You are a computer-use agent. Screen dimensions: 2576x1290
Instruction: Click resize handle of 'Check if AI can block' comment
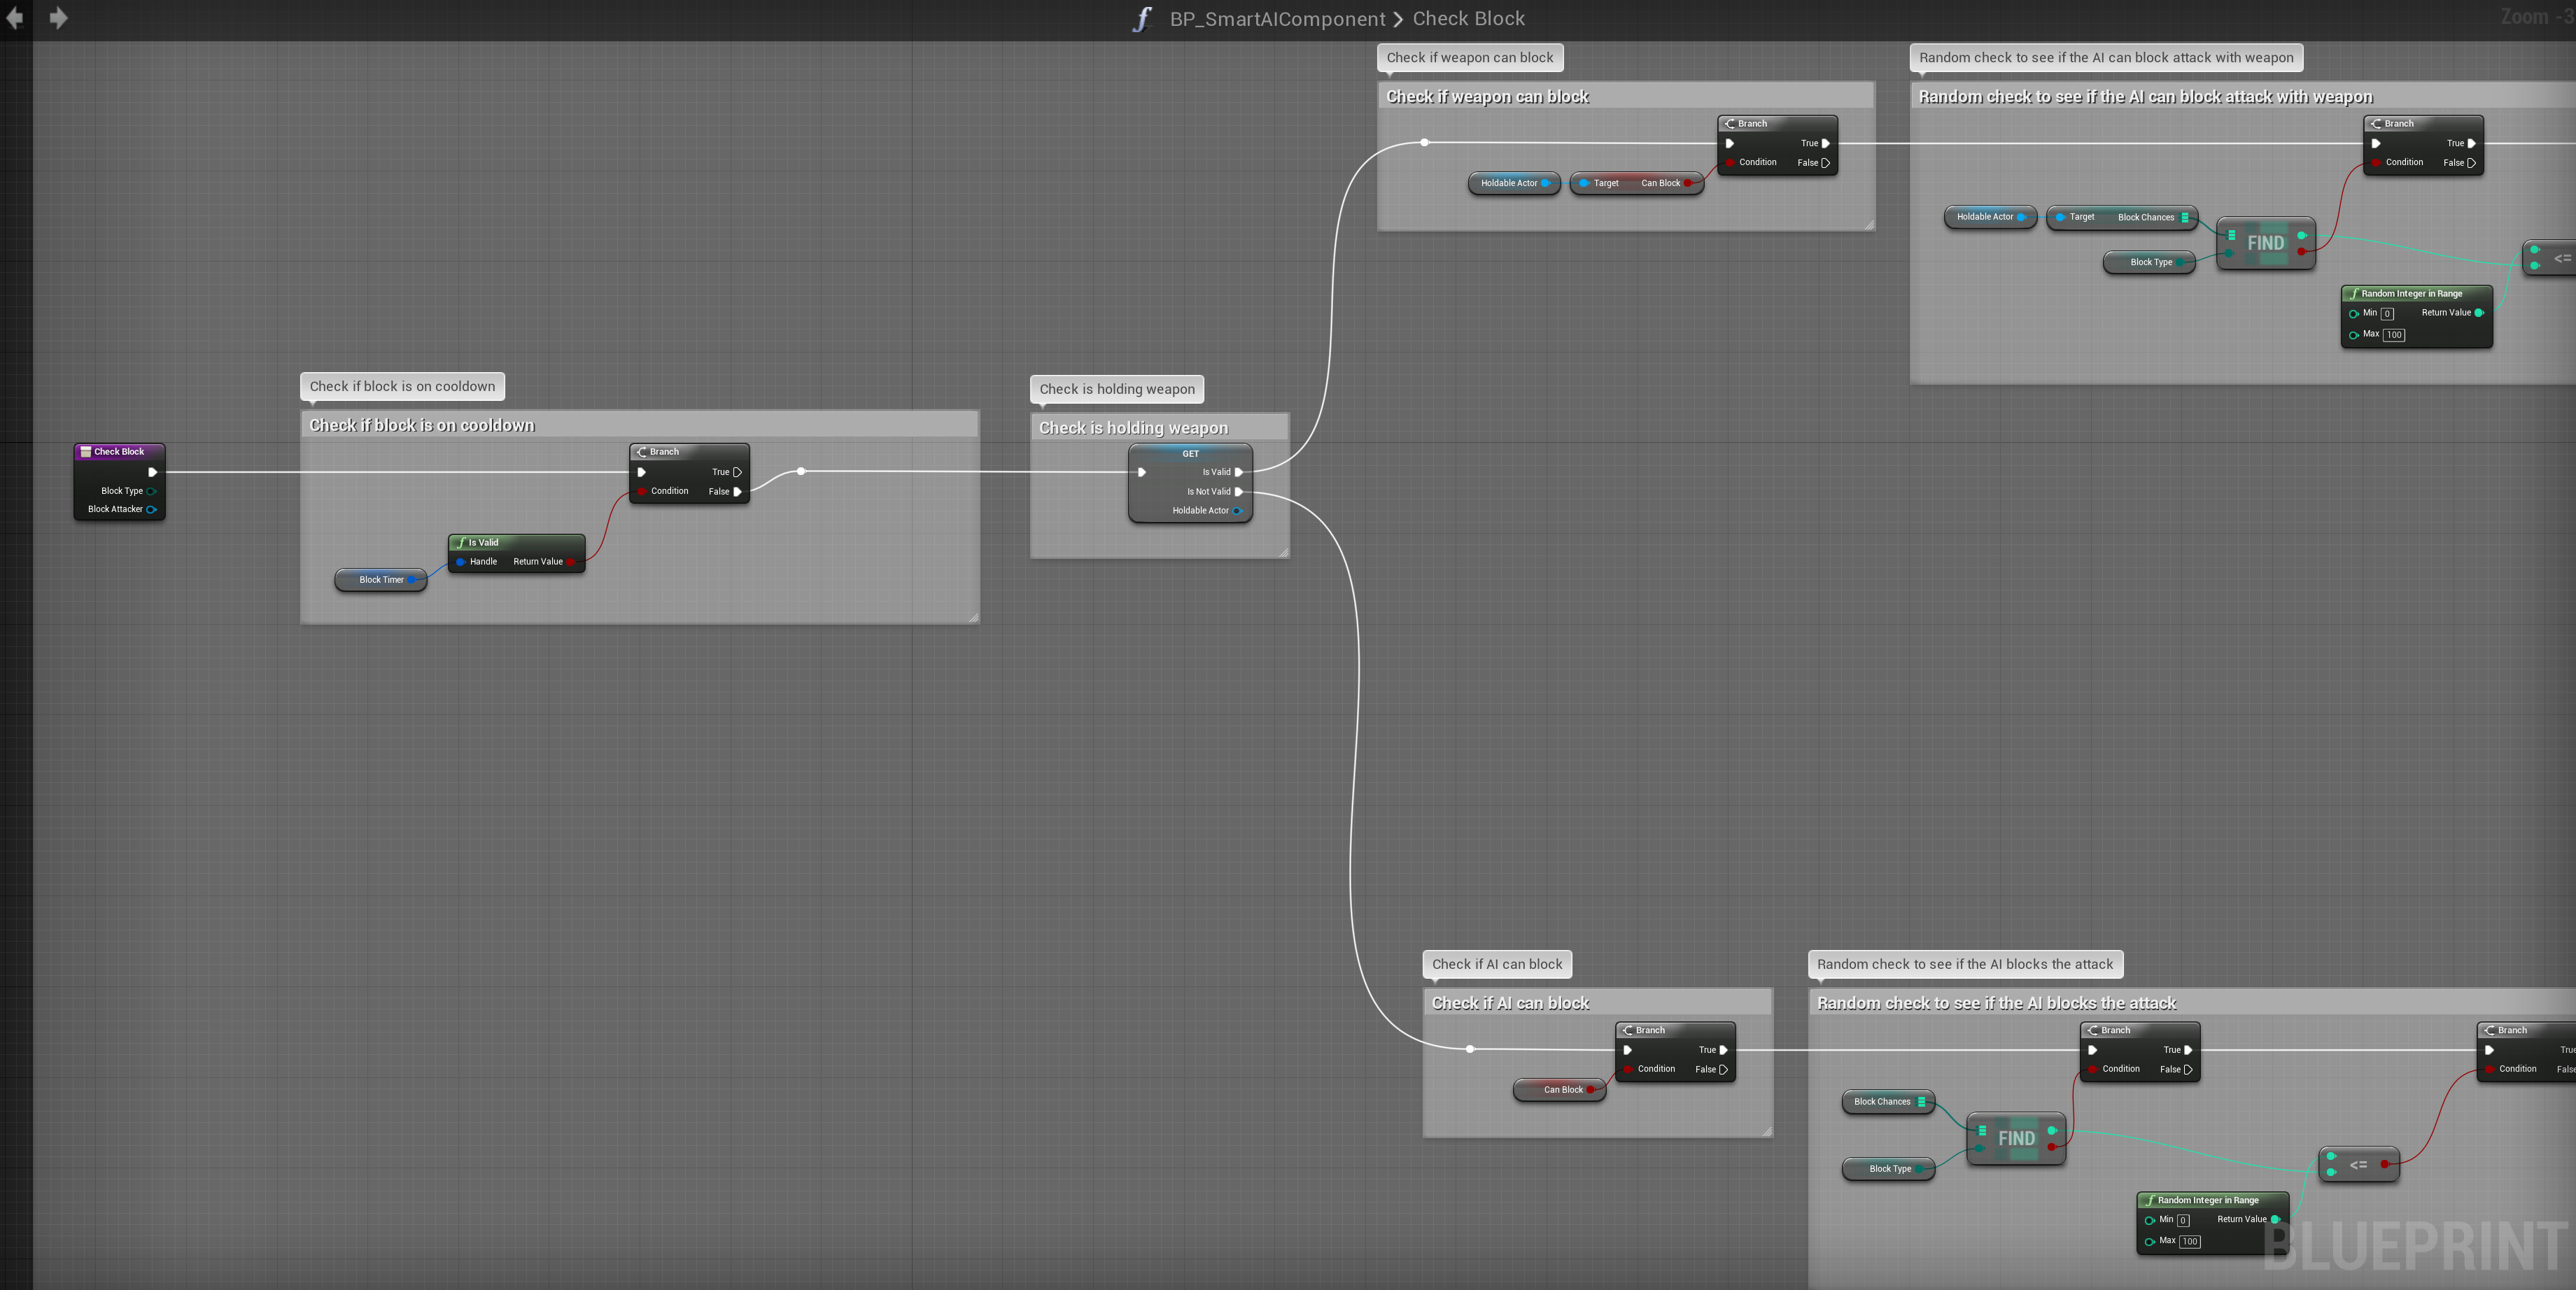[x=1767, y=1131]
